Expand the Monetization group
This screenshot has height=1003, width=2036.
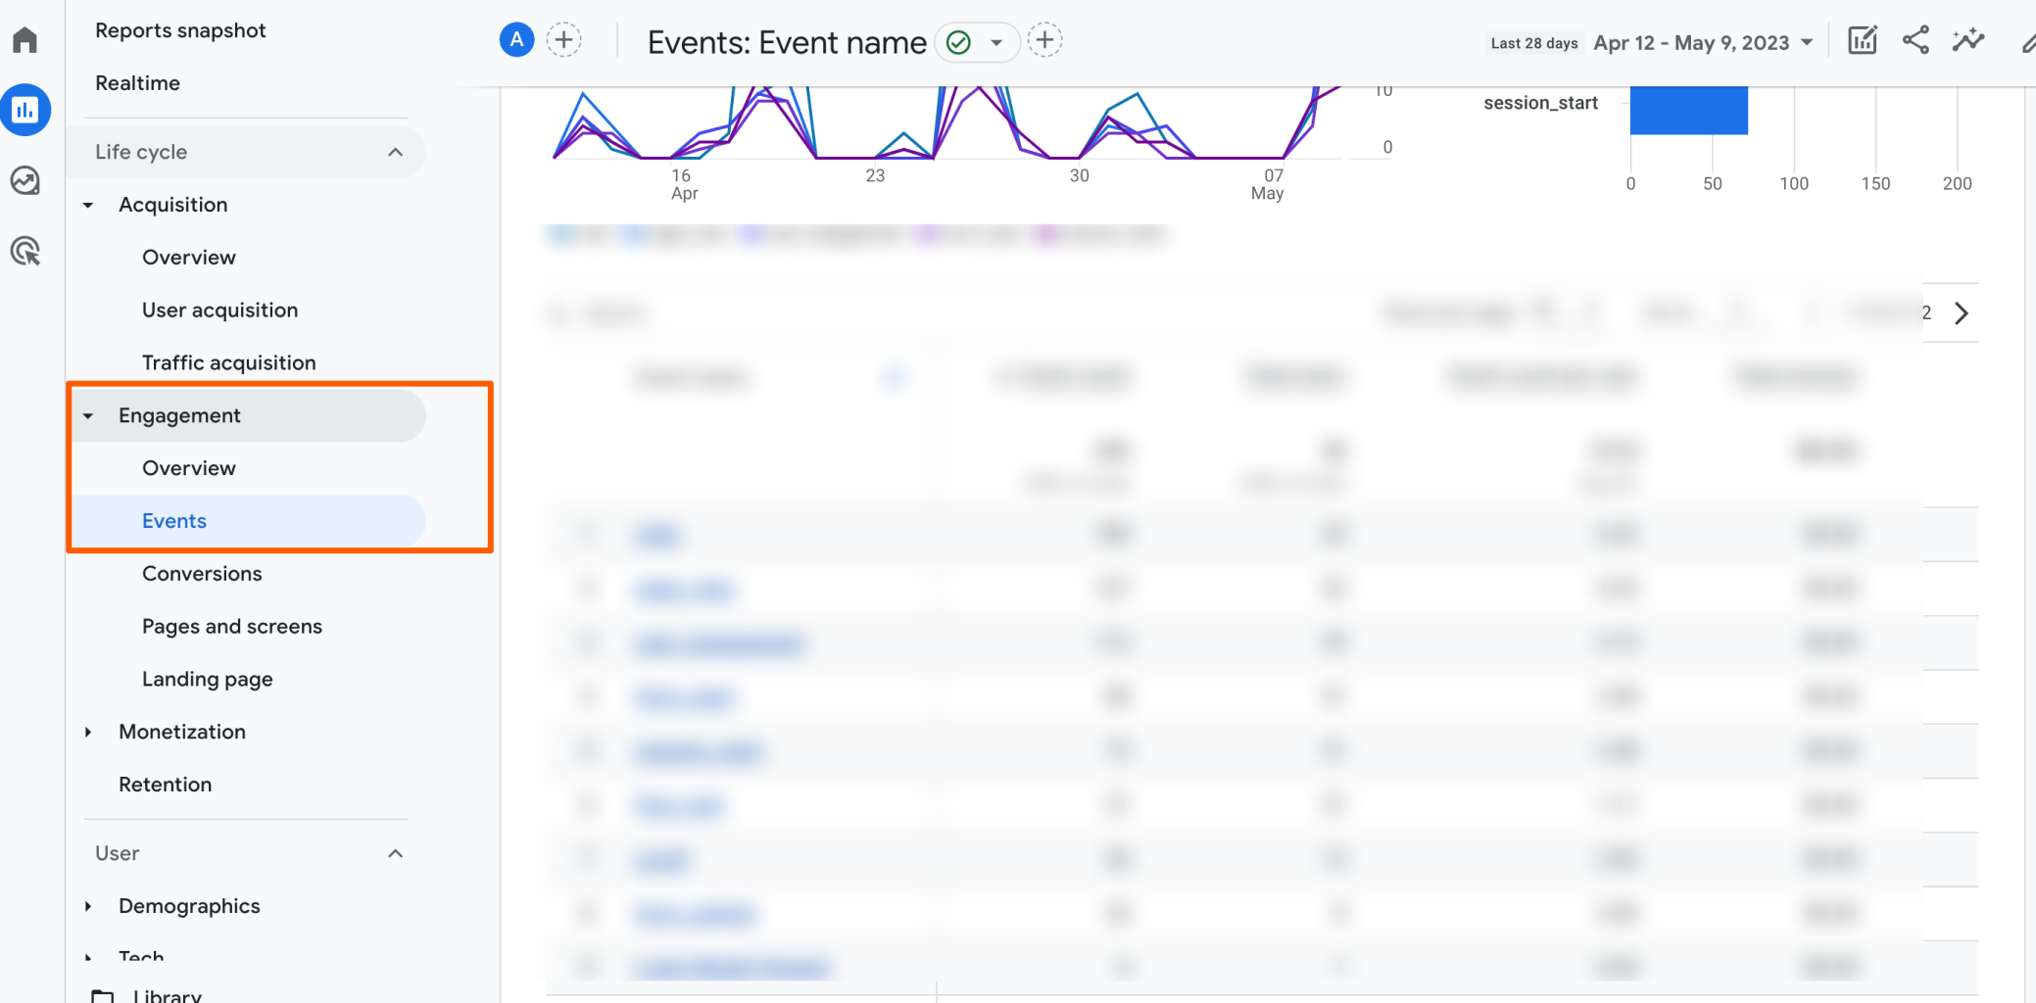tap(88, 732)
